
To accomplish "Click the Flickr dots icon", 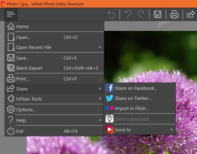I will click(110, 108).
